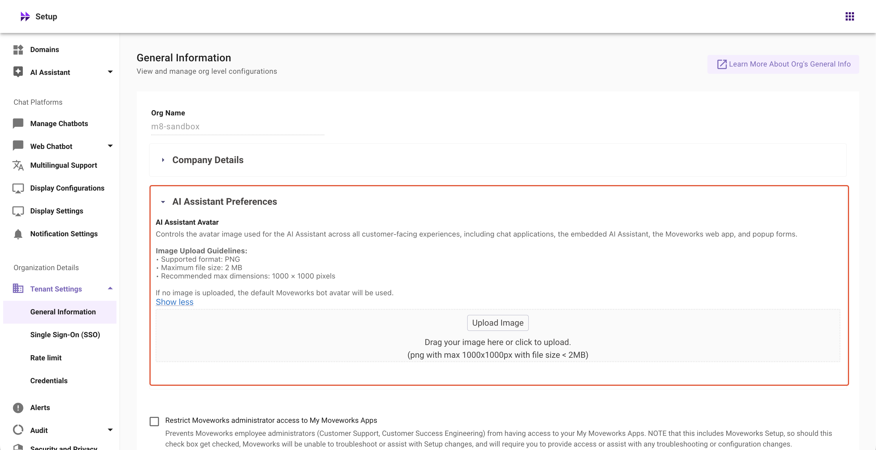Click the Show less link
The image size is (876, 450).
(x=174, y=302)
